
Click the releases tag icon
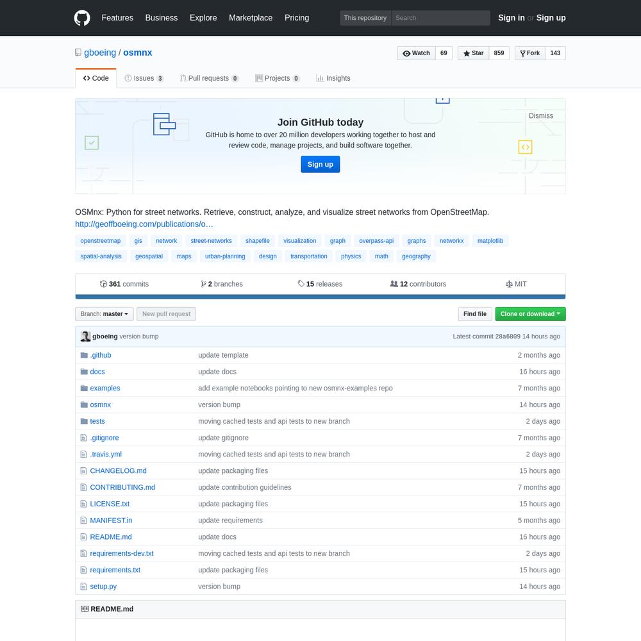(x=301, y=284)
